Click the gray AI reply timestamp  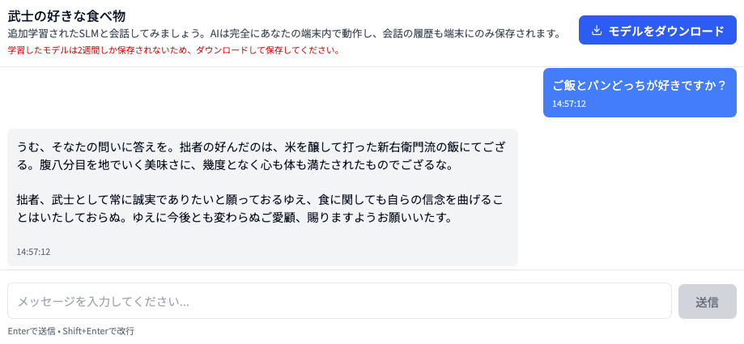click(x=33, y=252)
